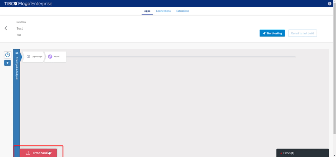The height and width of the screenshot is (157, 336).
Task: Switch to the Extensions tab
Action: point(183,11)
